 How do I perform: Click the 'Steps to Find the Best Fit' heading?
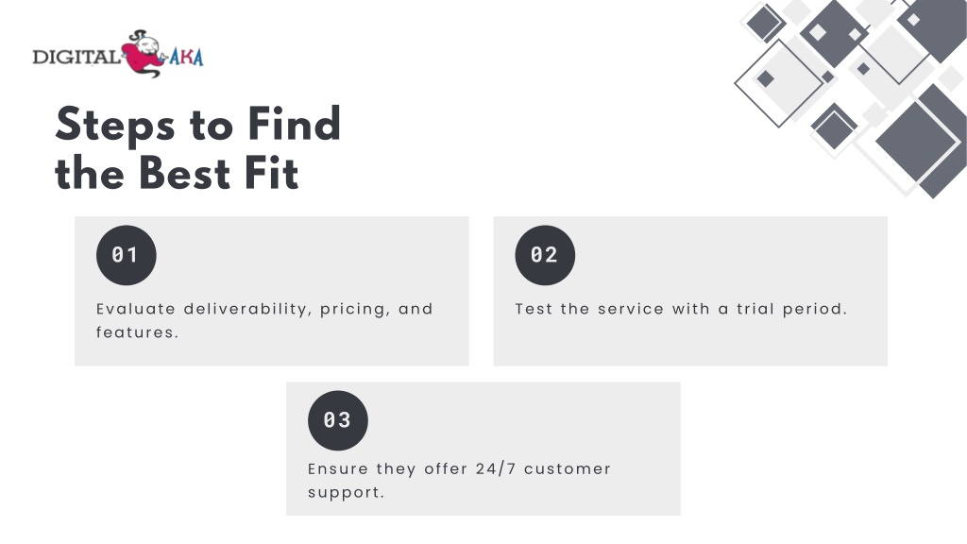click(197, 148)
